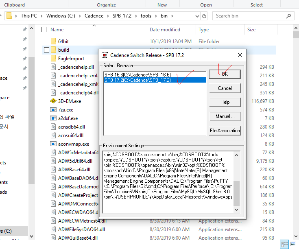Expand the chevron after Cadence in path
299x249 pixels.
pyautogui.click(x=108, y=16)
